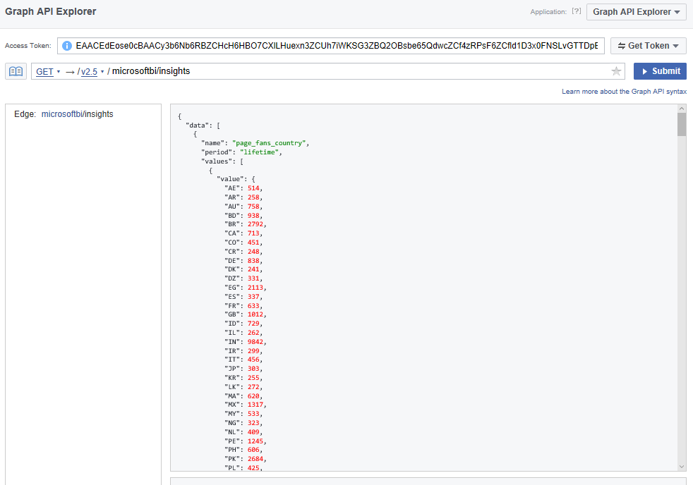Click the MA value 620
This screenshot has height=485, width=693.
(253, 396)
